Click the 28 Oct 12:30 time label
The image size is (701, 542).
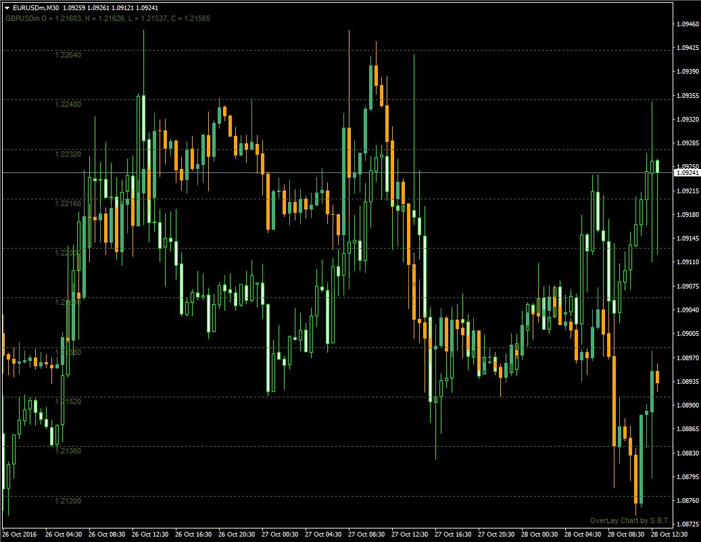(x=669, y=535)
